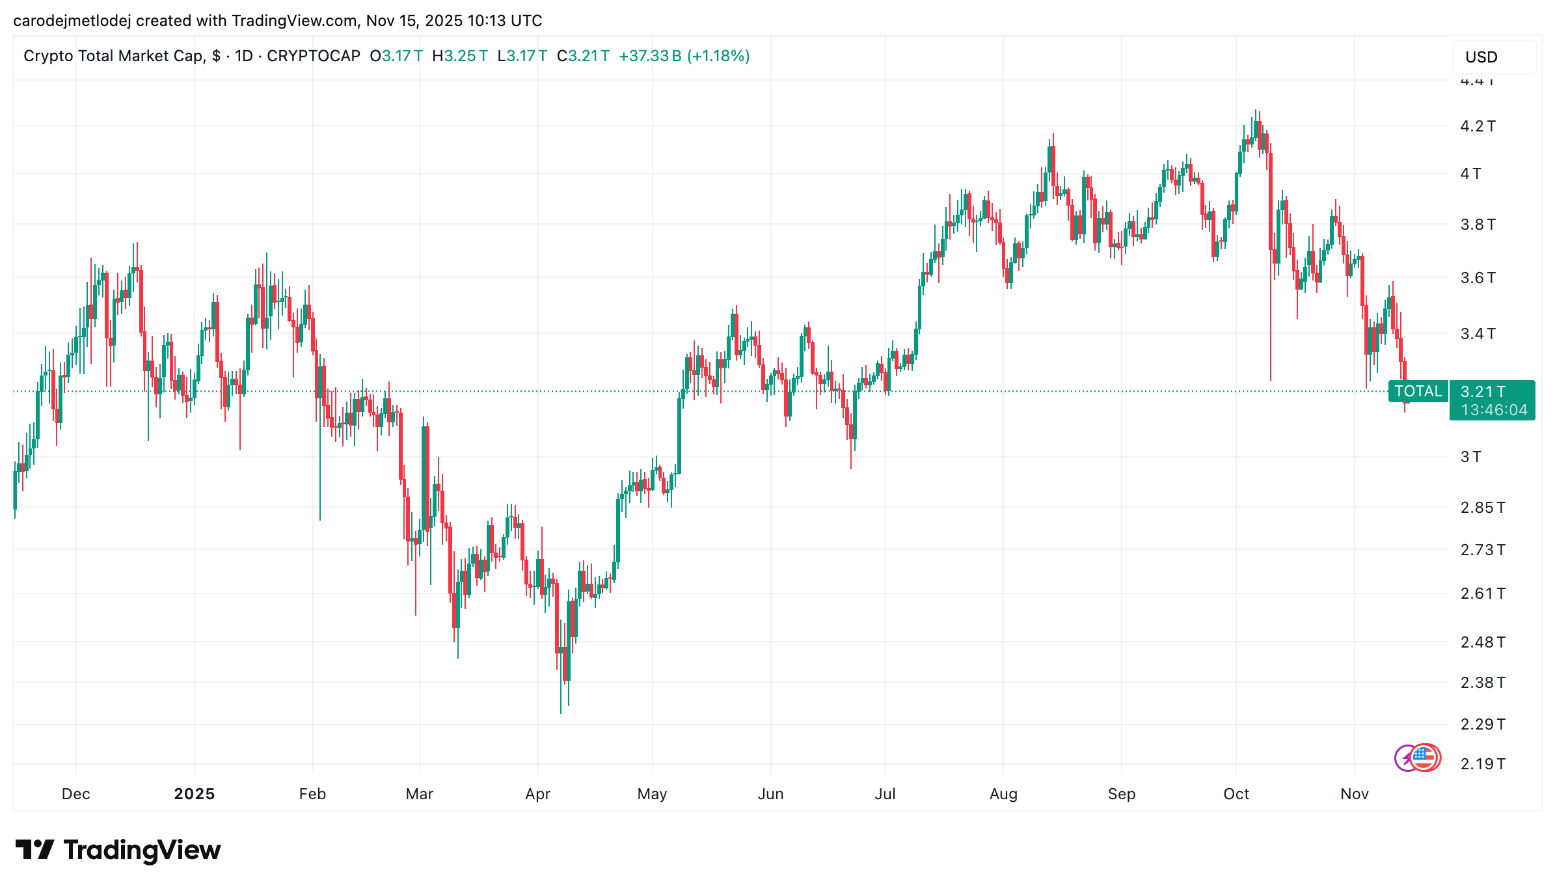
Task: Click the TradingView wordmark text
Action: coord(142,850)
